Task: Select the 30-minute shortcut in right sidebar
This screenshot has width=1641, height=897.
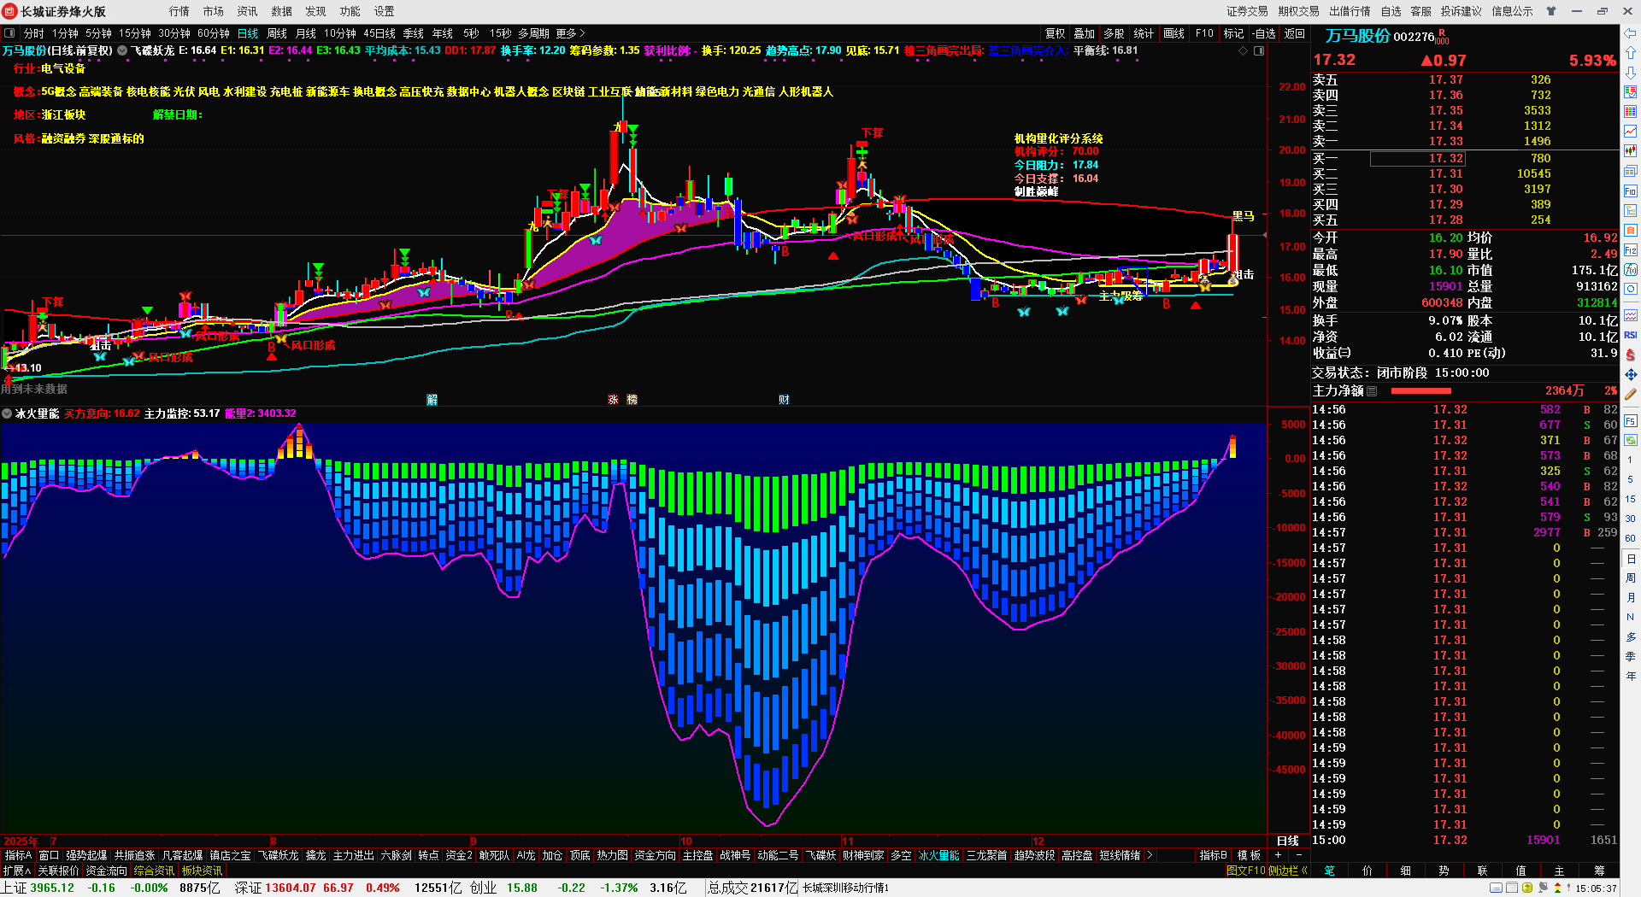Action: point(1631,519)
